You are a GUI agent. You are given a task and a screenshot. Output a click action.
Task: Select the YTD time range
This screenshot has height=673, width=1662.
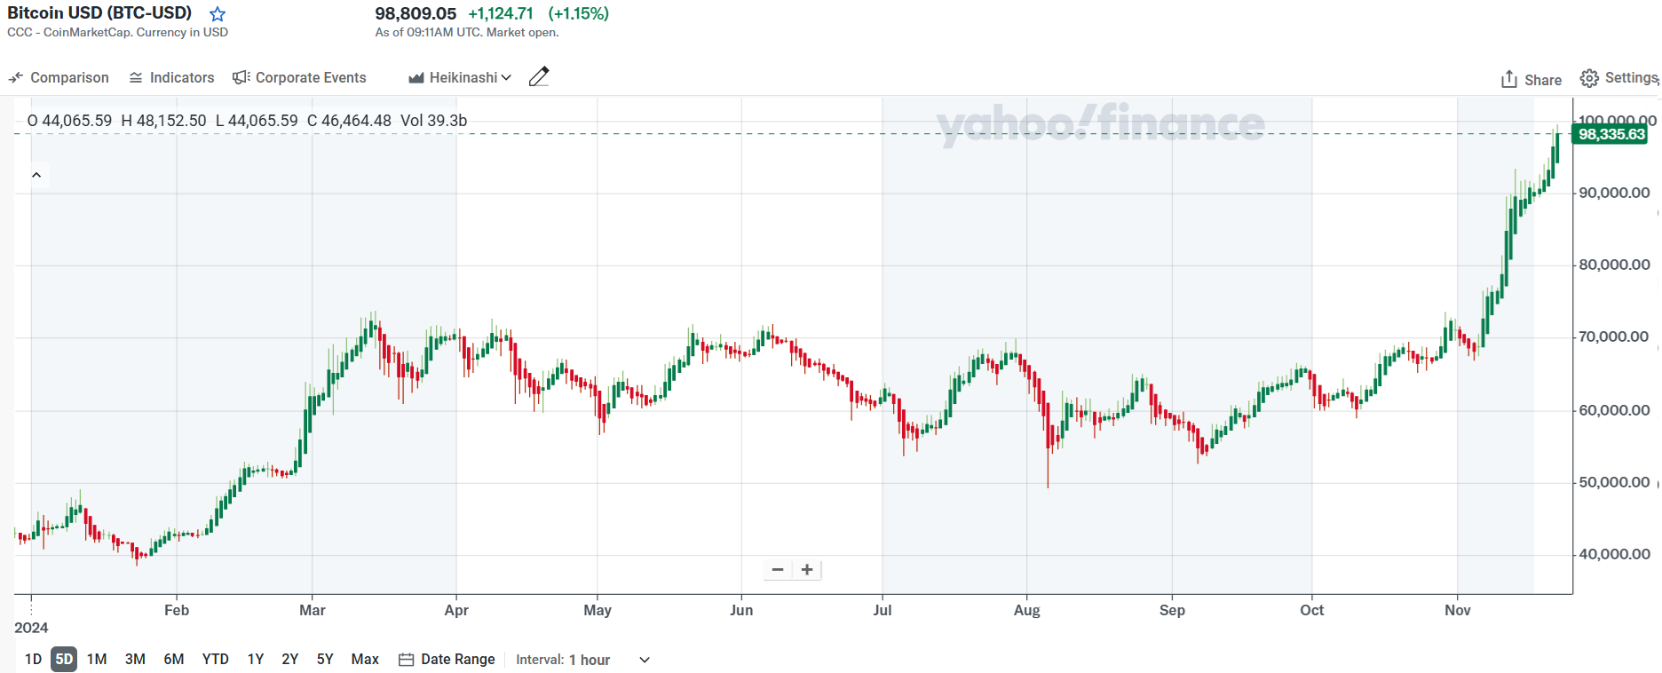tap(215, 659)
